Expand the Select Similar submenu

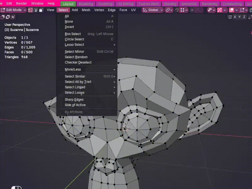(87, 76)
